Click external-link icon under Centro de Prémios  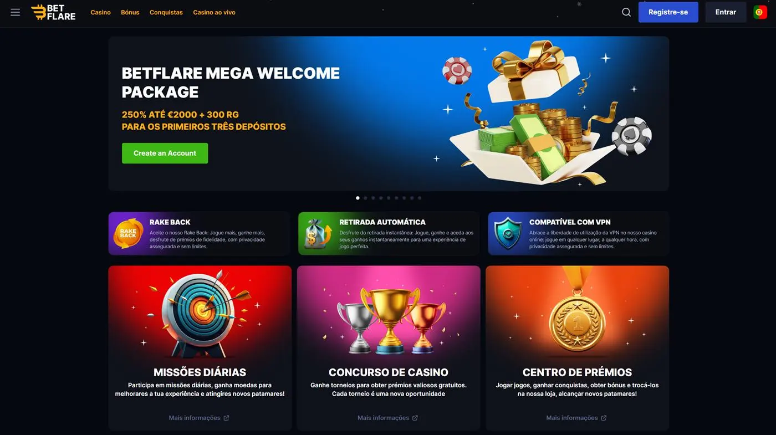click(604, 418)
